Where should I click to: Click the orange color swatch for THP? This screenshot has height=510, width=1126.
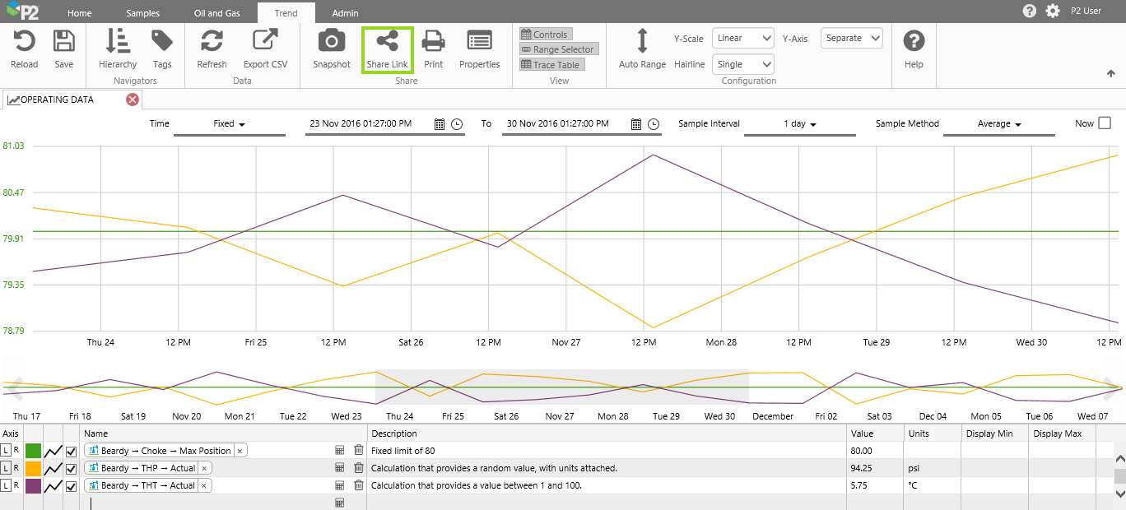point(33,468)
